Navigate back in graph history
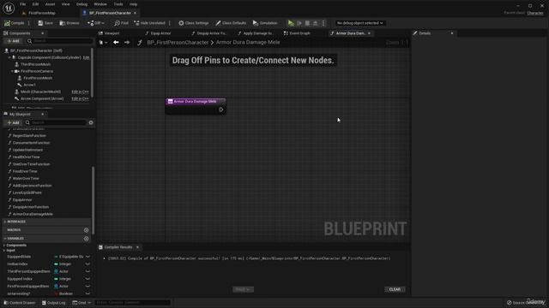This screenshot has height=308, width=549. [116, 42]
